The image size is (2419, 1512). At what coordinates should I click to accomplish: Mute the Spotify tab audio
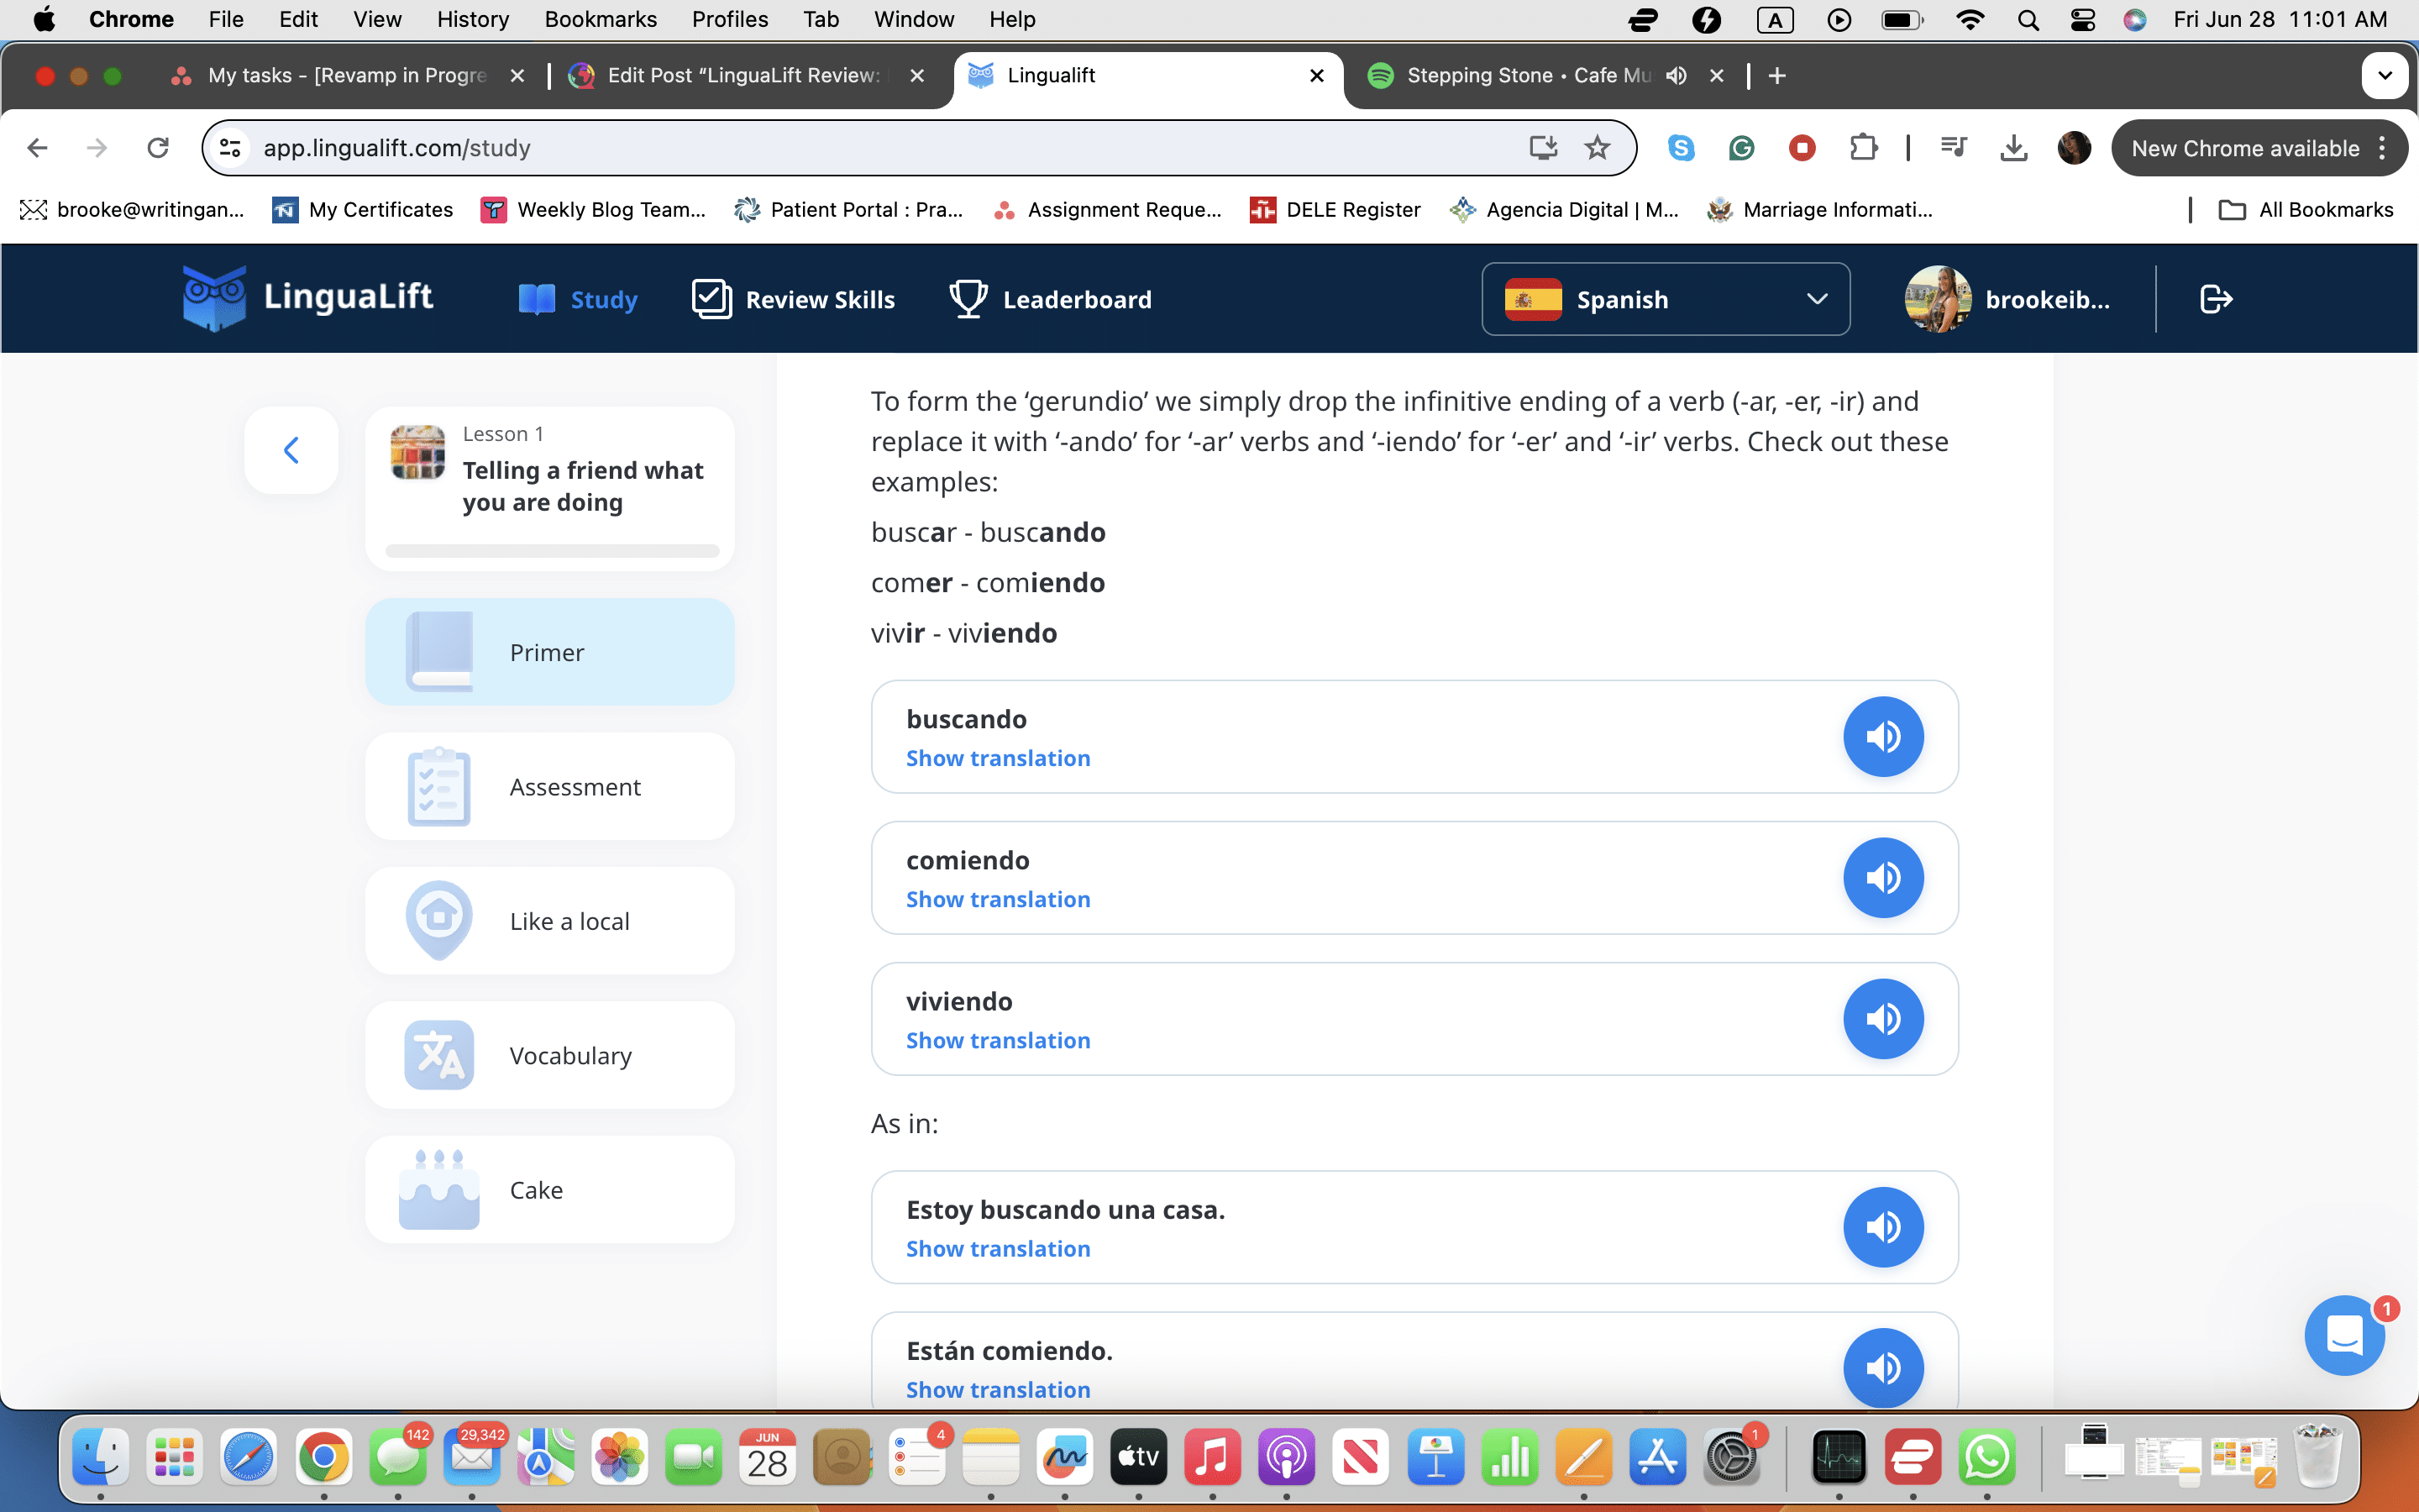1677,76
